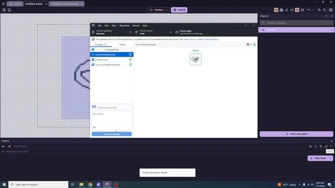Image resolution: width=335 pixels, height=188 pixels.
Task: Open GDevelop hamburger main menu
Action: point(4,4)
